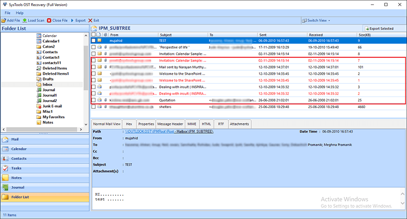The image size is (407, 219).
Task: Open the Journal pane in sidebar
Action: click(45, 187)
